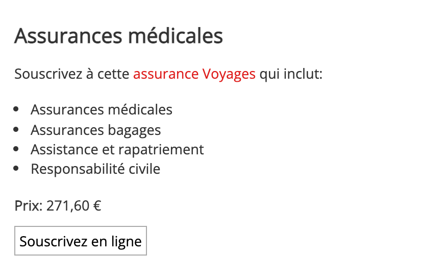Click the large Assurances médicales page heading

[x=118, y=36]
